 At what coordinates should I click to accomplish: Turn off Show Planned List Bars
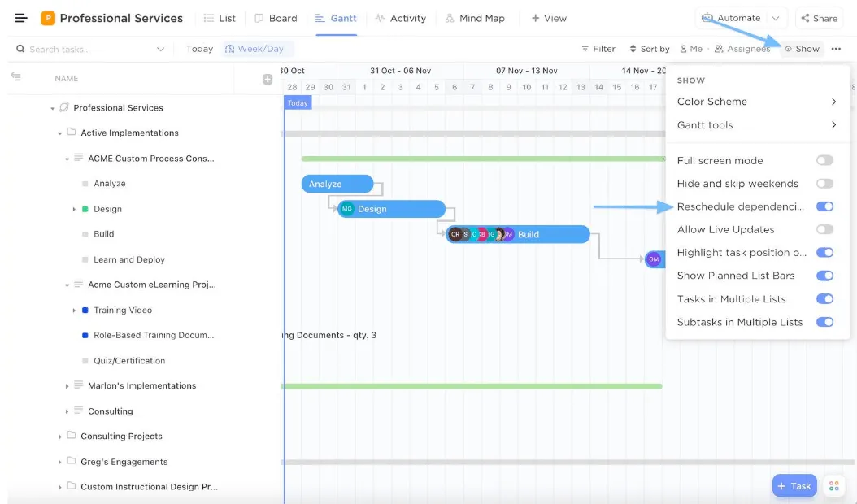(x=824, y=276)
